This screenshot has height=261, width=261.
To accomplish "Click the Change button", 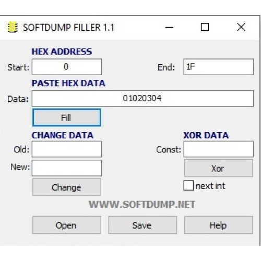I will pyautogui.click(x=67, y=187).
